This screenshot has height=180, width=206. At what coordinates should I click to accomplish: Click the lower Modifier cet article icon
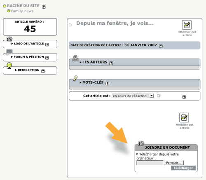coord(184,117)
